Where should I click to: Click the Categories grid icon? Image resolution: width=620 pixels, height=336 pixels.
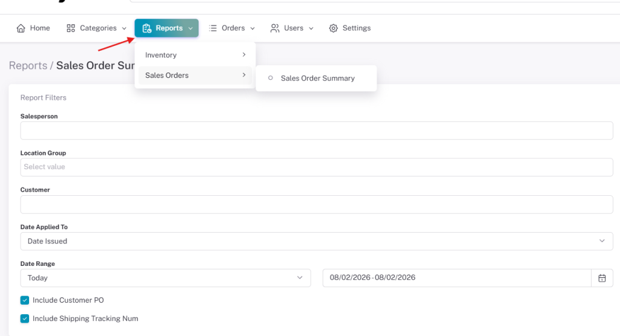click(71, 28)
